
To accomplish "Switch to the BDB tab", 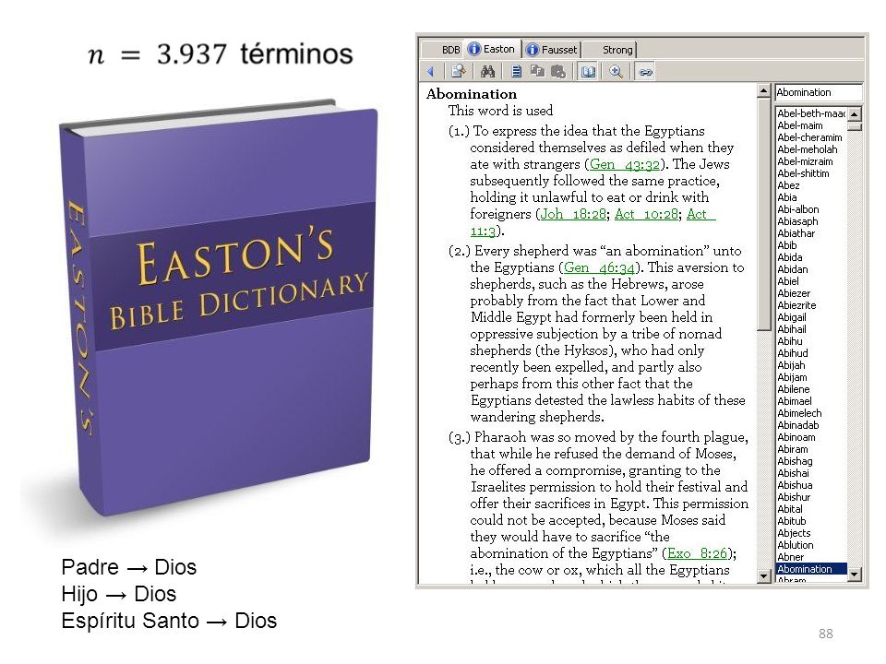I will point(450,50).
